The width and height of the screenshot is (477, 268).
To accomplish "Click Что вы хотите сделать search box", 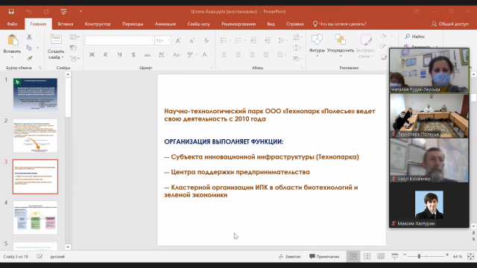I will click(340, 24).
